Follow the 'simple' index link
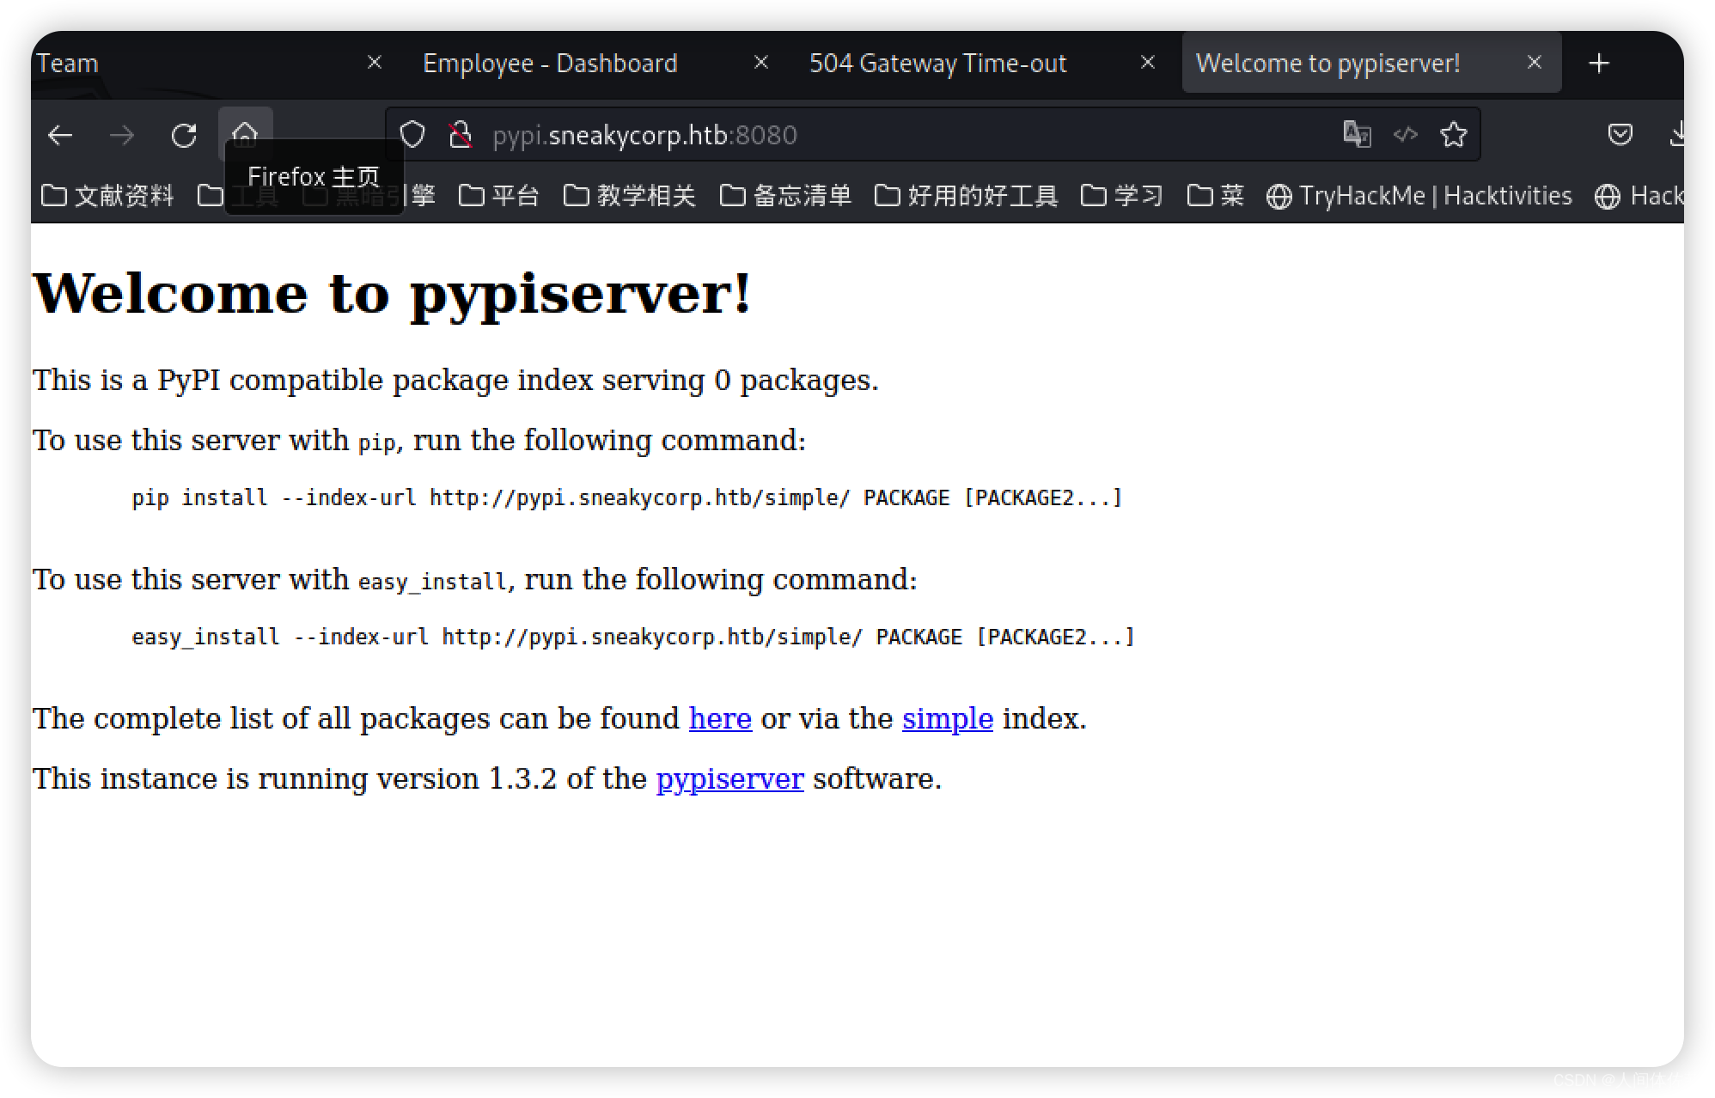1715x1098 pixels. pos(947,718)
